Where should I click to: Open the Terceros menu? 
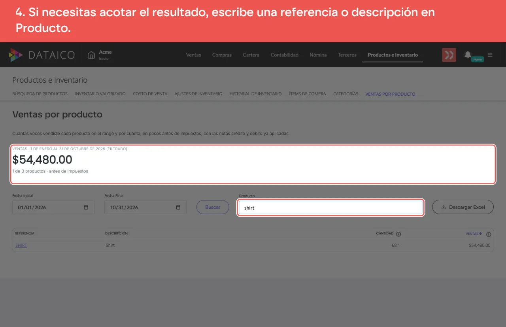click(347, 55)
